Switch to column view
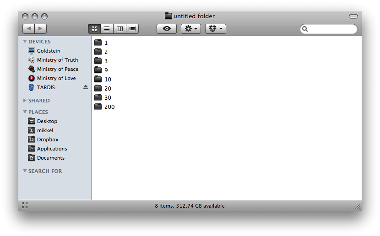This screenshot has width=380, height=236. coord(119,29)
